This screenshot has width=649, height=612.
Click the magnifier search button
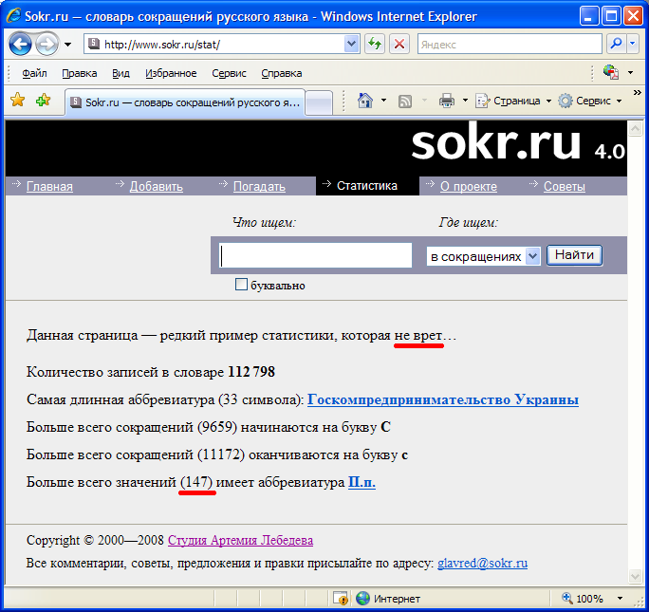617,44
